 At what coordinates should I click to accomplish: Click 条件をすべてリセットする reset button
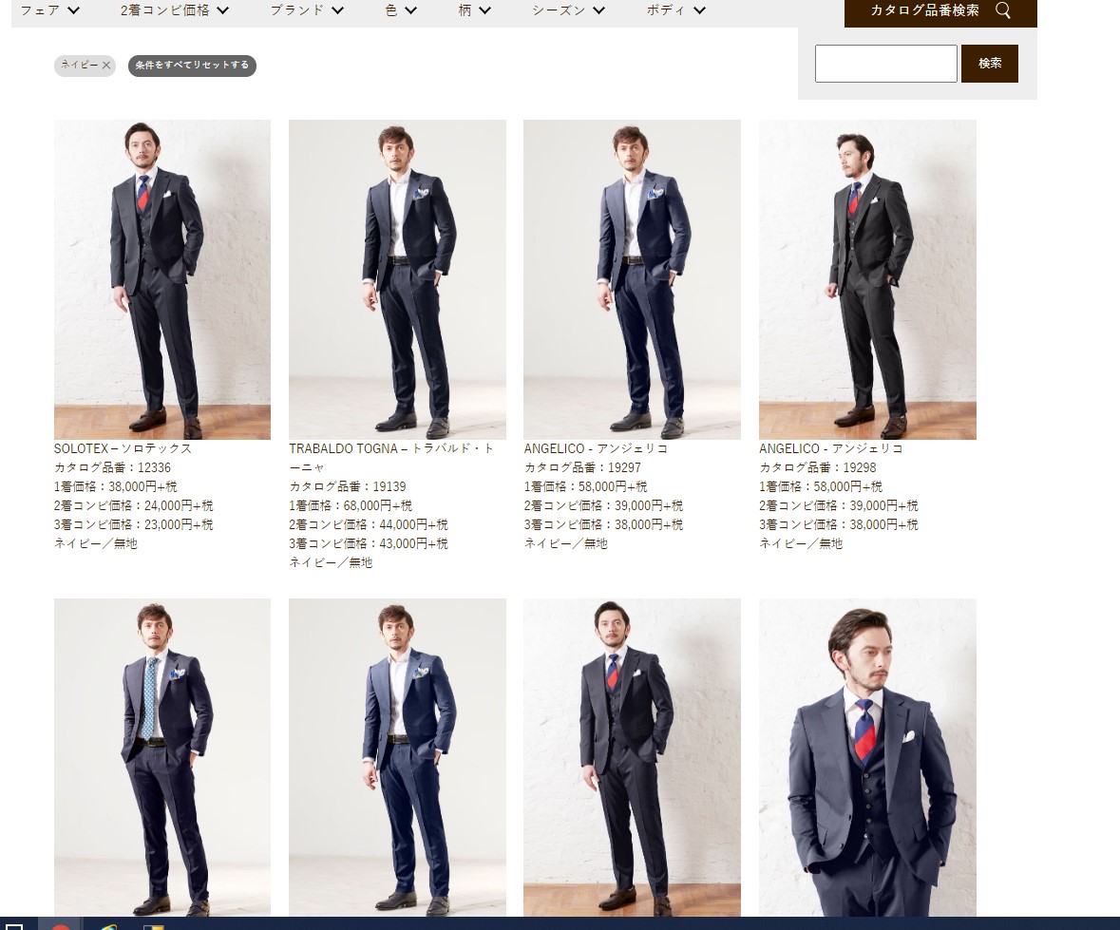click(192, 66)
